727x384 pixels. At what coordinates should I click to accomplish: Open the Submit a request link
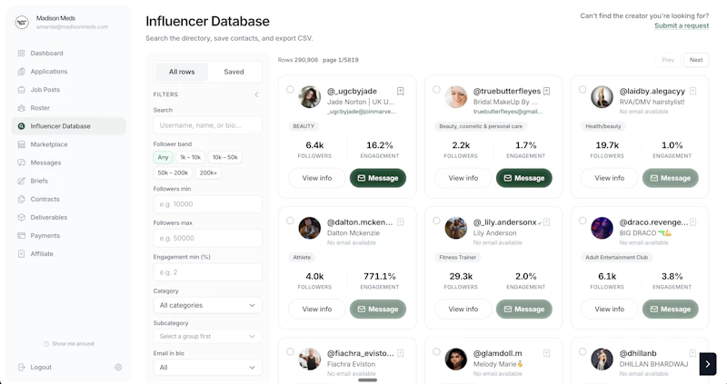(x=682, y=25)
